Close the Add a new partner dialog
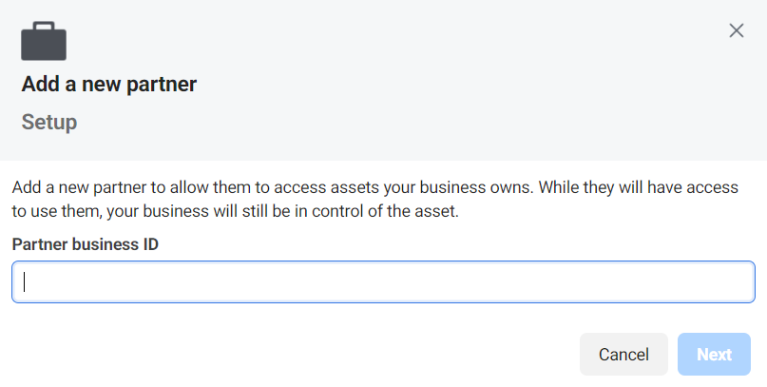Image resolution: width=767 pixels, height=387 pixels. pos(737,30)
